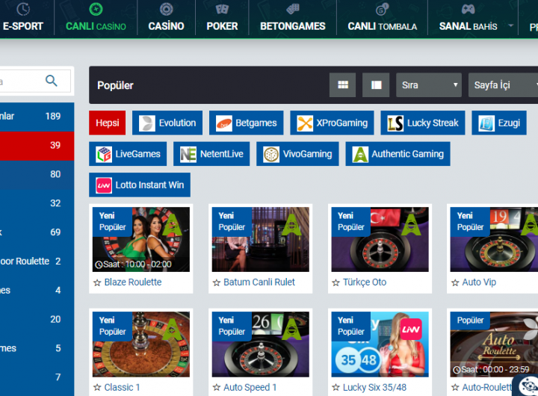Open the Sıra sort dropdown
Screen dimensions: 538x396
point(429,84)
